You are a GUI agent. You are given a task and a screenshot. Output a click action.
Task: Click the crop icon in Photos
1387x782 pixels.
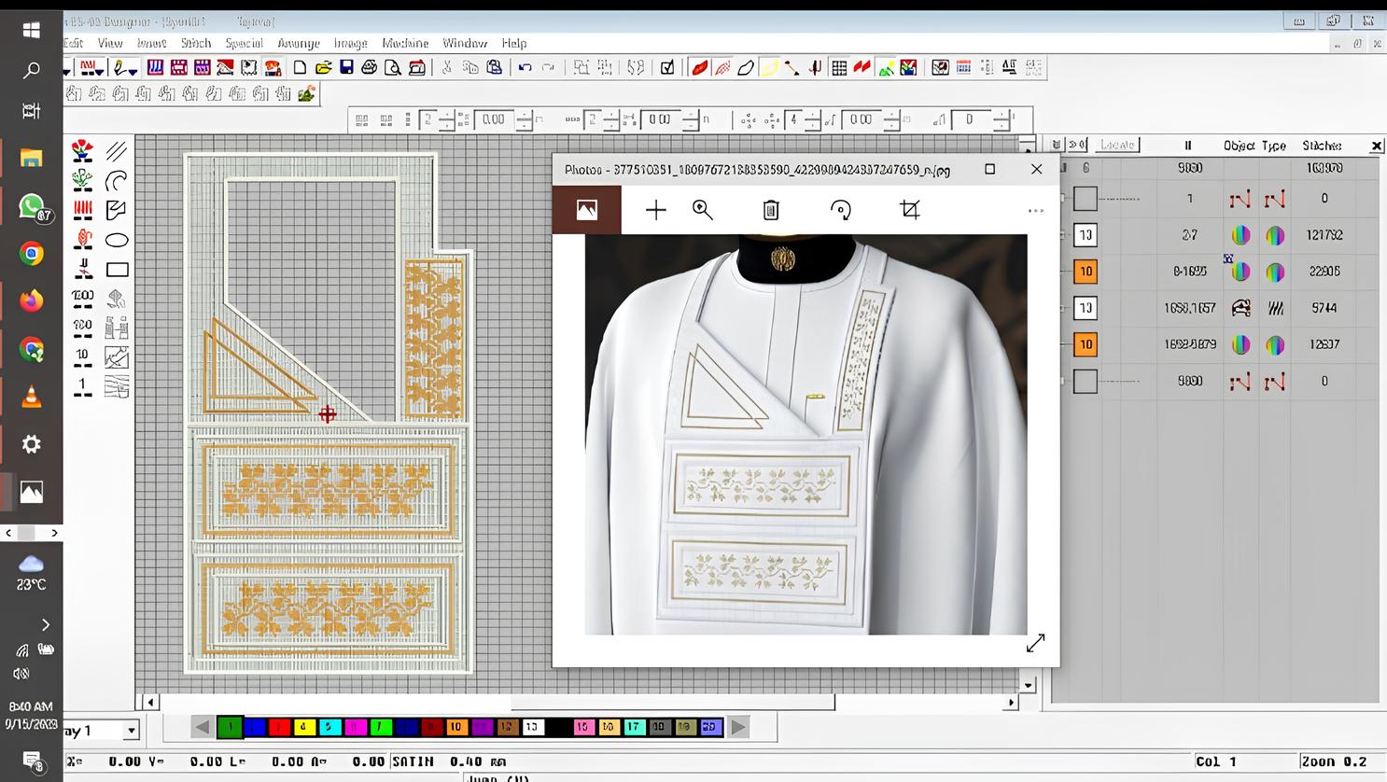pyautogui.click(x=910, y=210)
